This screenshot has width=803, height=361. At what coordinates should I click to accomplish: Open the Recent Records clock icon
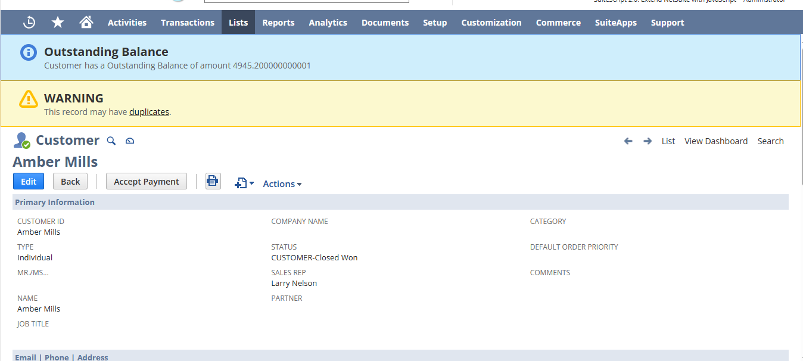tap(29, 23)
